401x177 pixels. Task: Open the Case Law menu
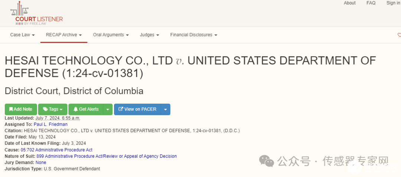coord(22,35)
